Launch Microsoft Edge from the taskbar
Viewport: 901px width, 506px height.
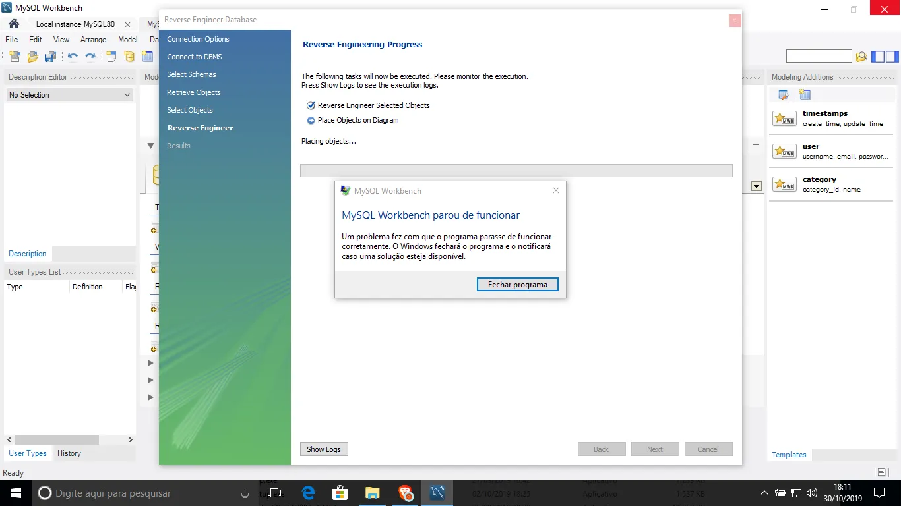pyautogui.click(x=308, y=493)
